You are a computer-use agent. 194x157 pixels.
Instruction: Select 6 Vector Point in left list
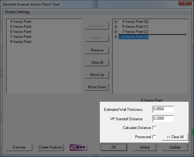tap(21, 32)
